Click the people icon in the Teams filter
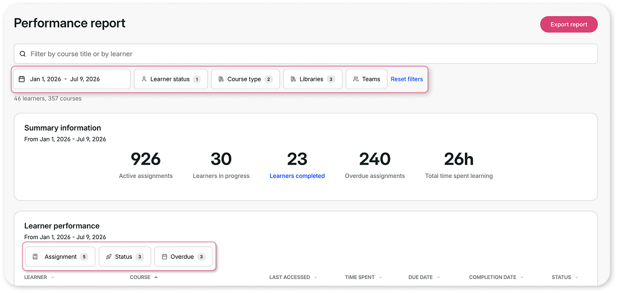Screen dimensions: 617x293 356,79
